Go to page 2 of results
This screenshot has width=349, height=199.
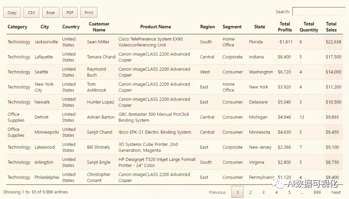pos(251,192)
